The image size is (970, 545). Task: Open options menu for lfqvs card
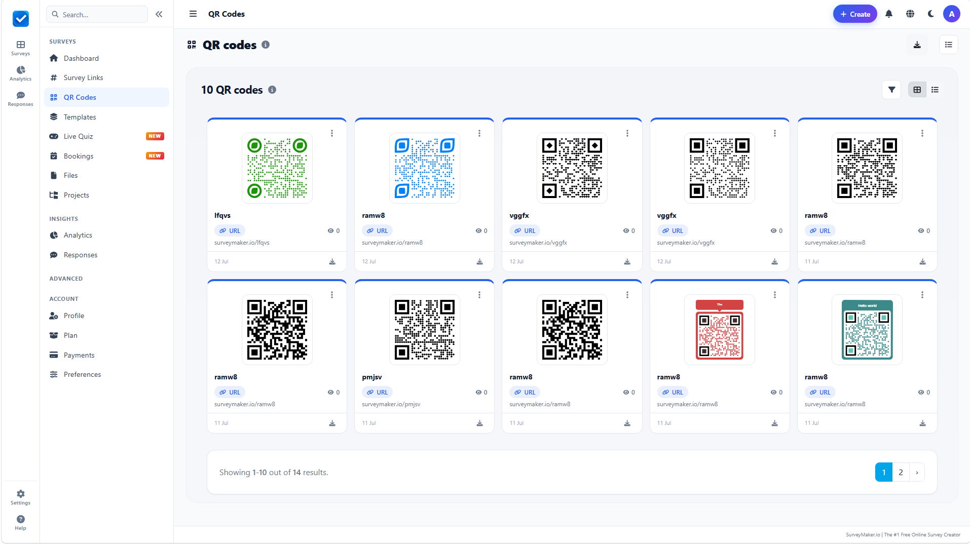pos(332,133)
